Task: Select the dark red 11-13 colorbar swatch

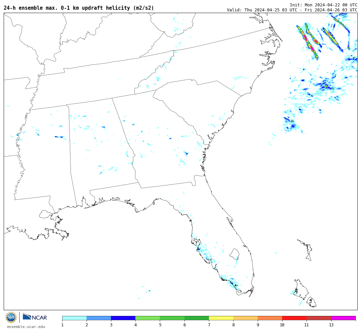Action: [x=319, y=318]
